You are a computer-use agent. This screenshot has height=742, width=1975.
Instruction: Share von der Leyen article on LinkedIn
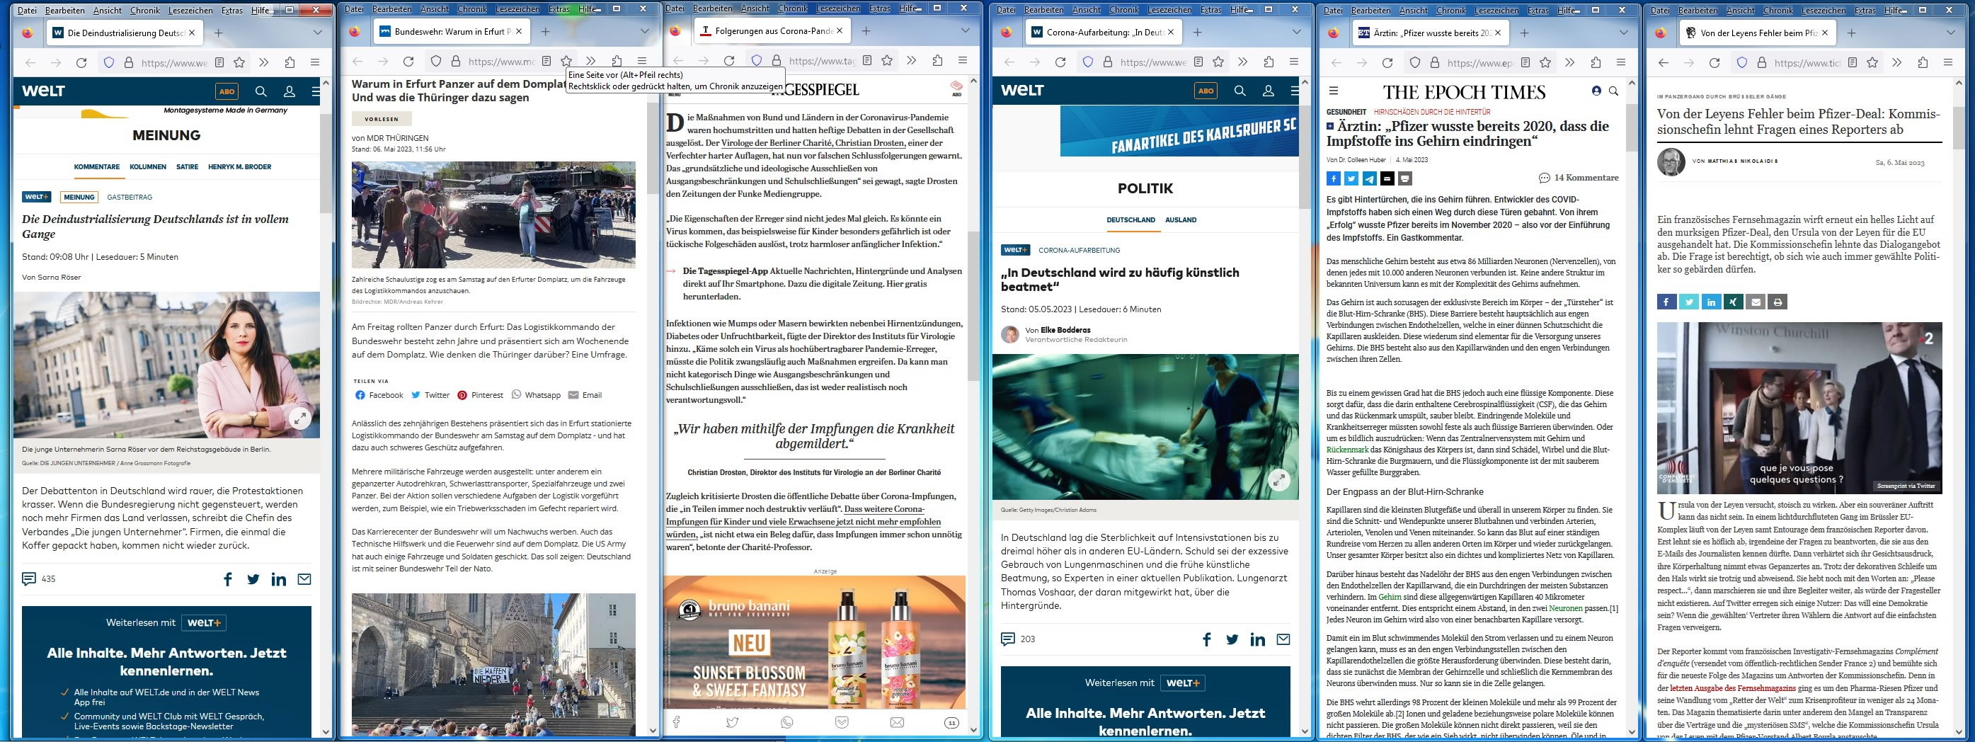coord(1711,302)
